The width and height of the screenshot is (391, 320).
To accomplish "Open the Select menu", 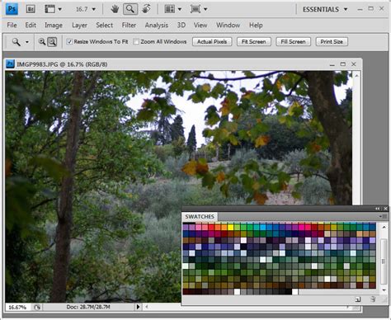I will (x=105, y=26).
